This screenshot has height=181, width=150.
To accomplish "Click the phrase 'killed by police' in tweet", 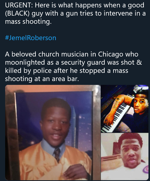I will 28,71.
